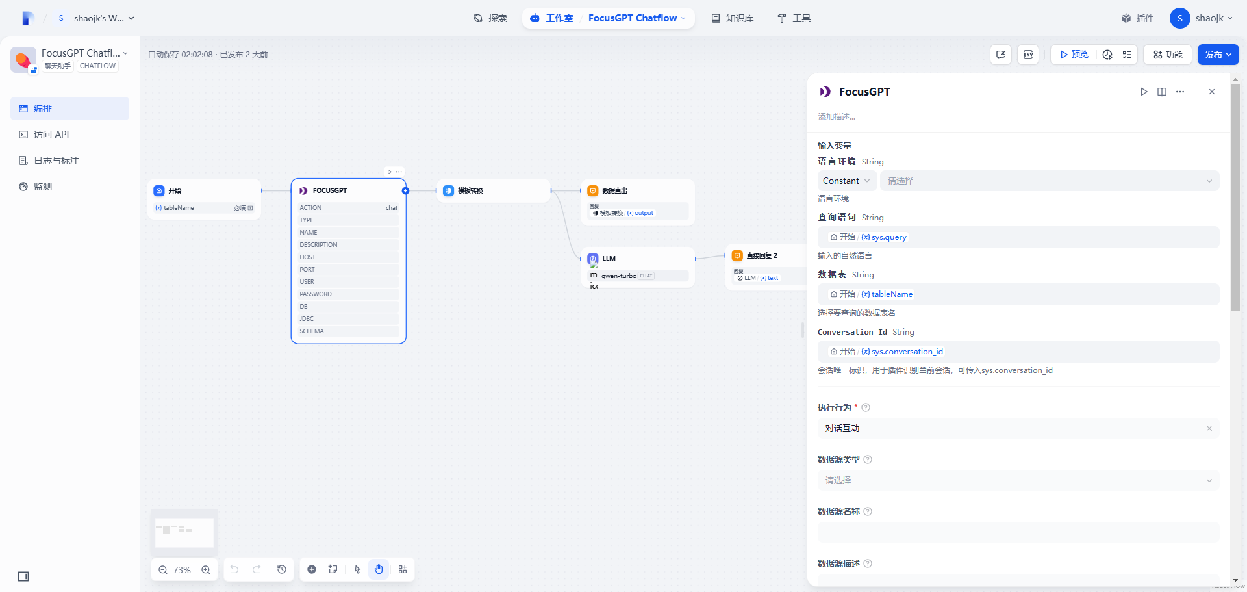Click the Conversation Id variable field
Viewport: 1247px width, 592px height.
1018,352
